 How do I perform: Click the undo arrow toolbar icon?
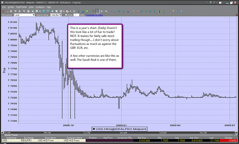(102, 11)
